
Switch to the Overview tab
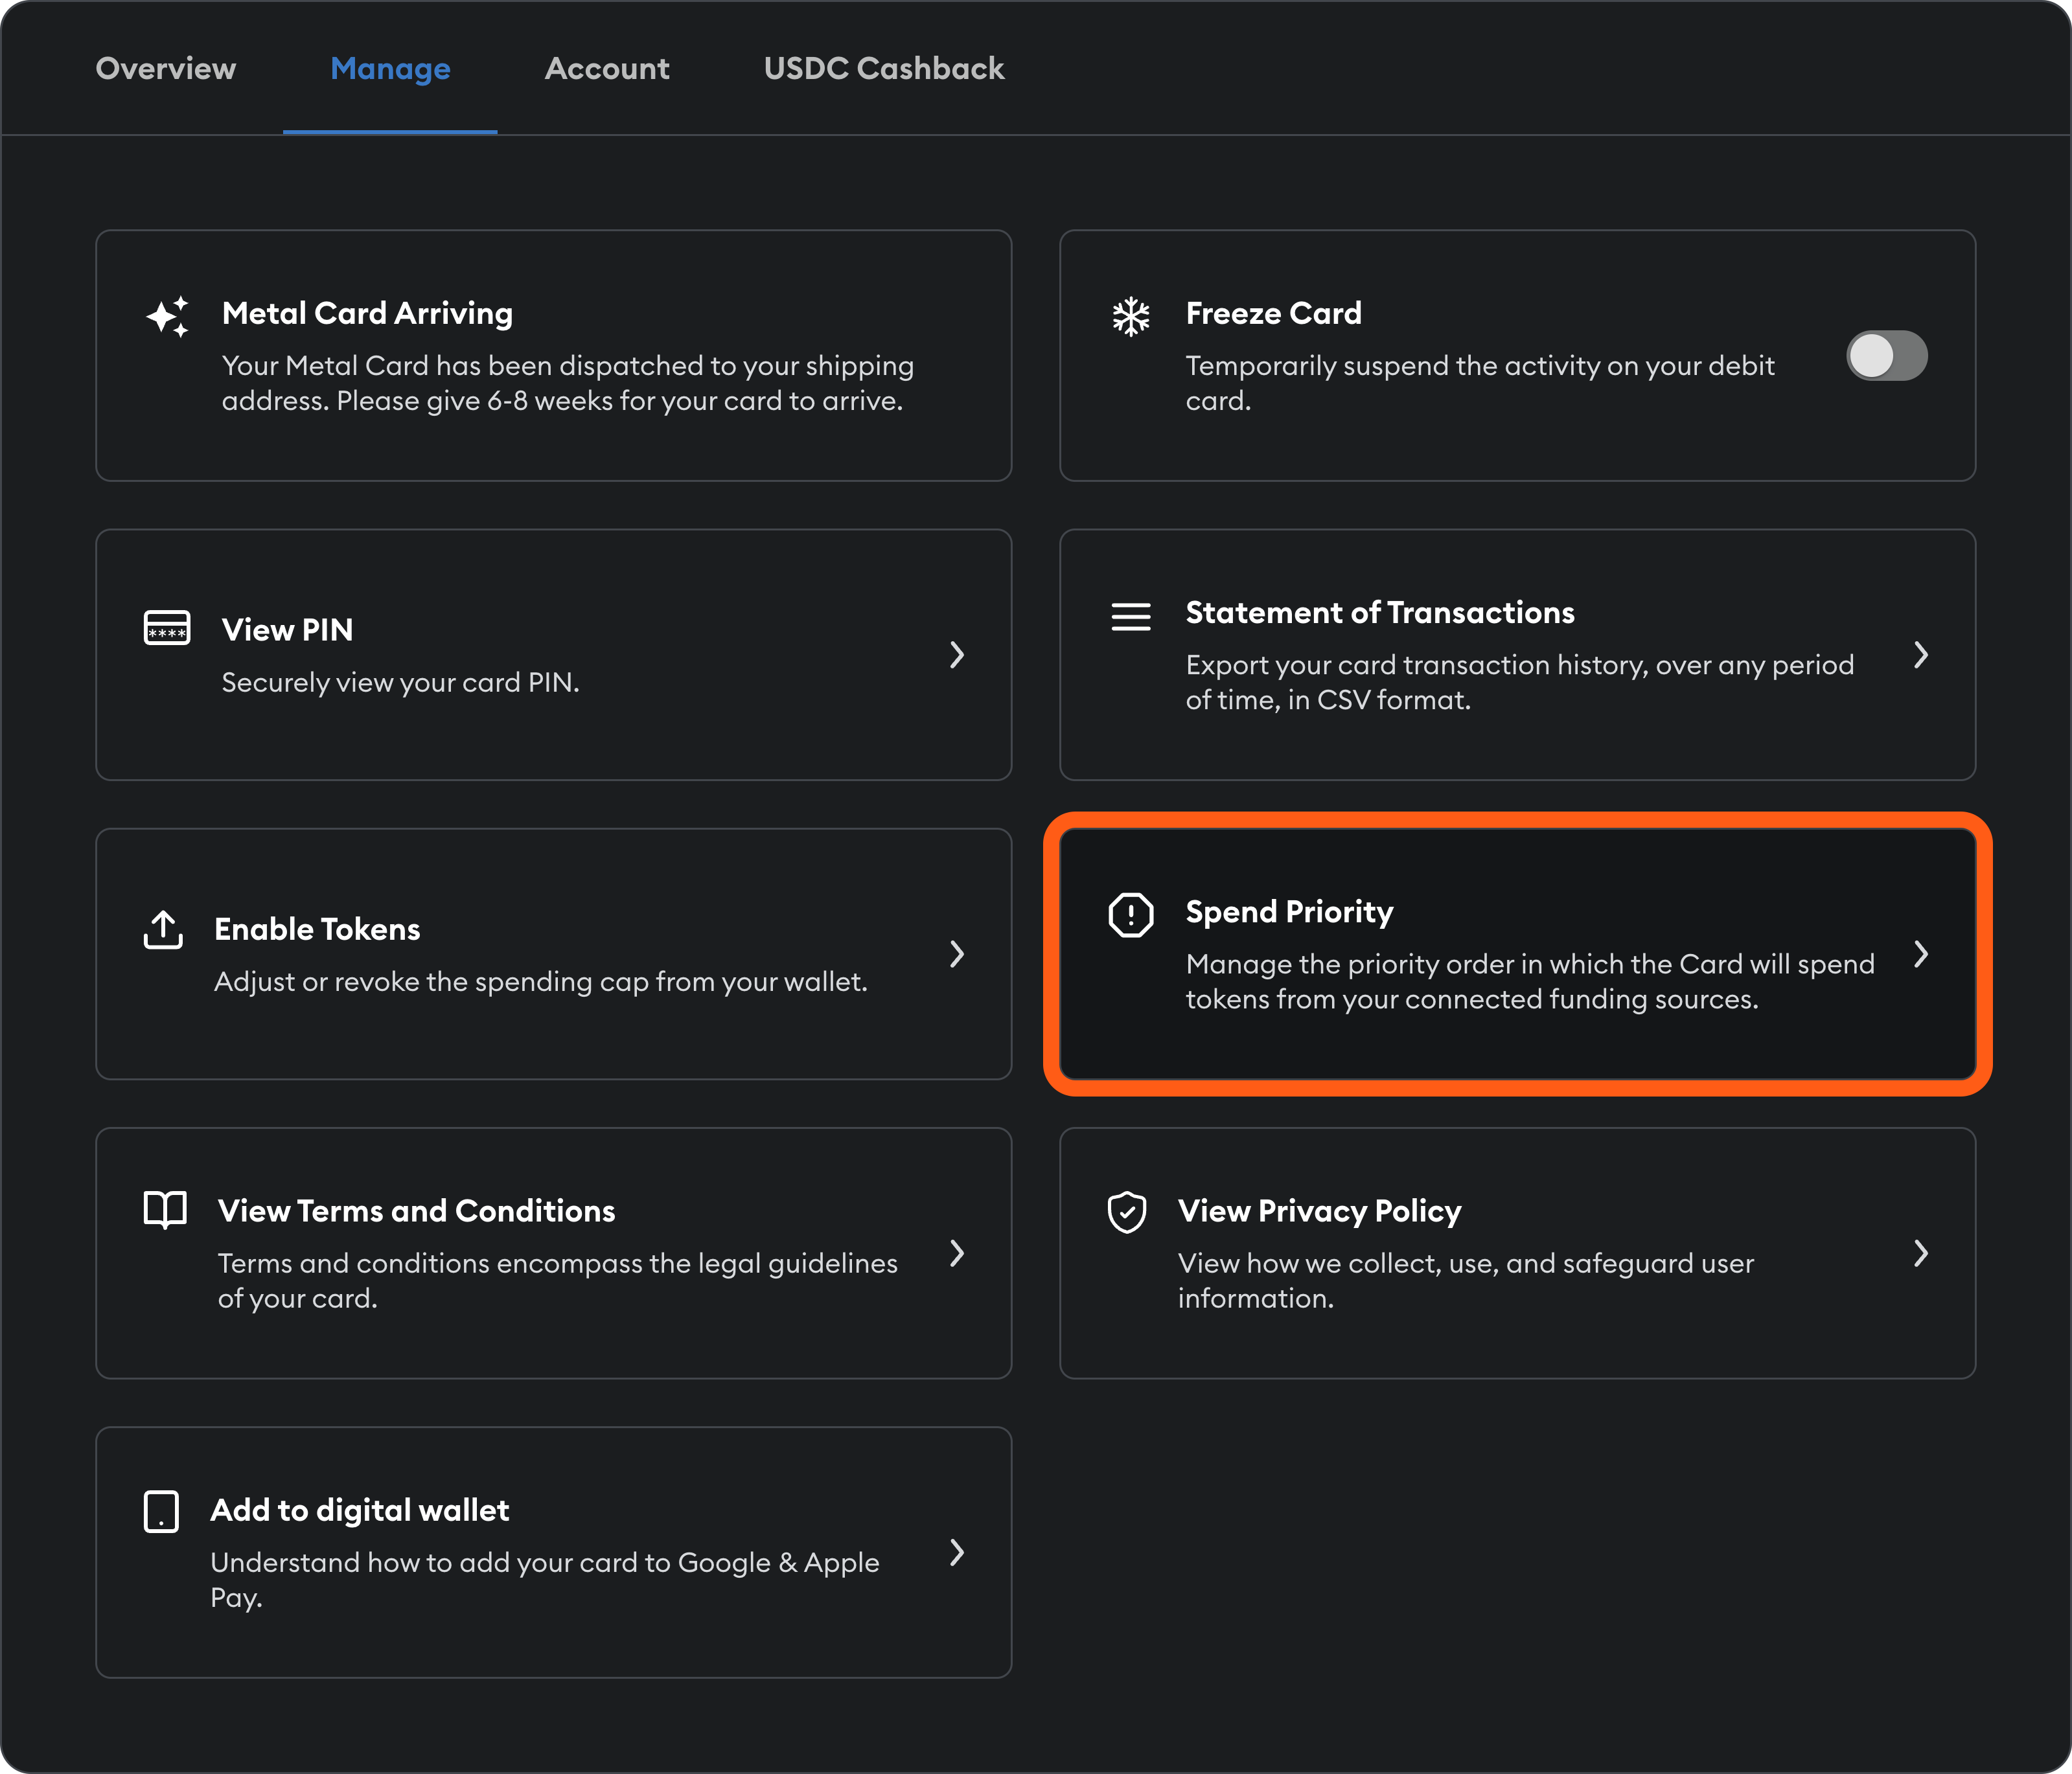166,68
